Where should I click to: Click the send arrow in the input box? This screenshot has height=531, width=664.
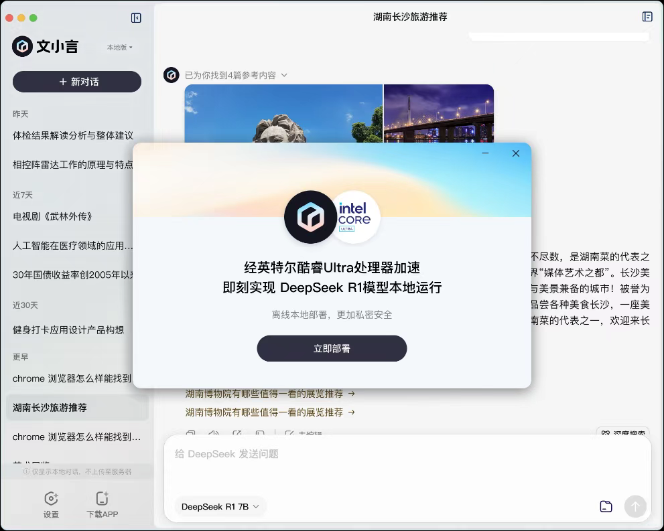click(635, 507)
